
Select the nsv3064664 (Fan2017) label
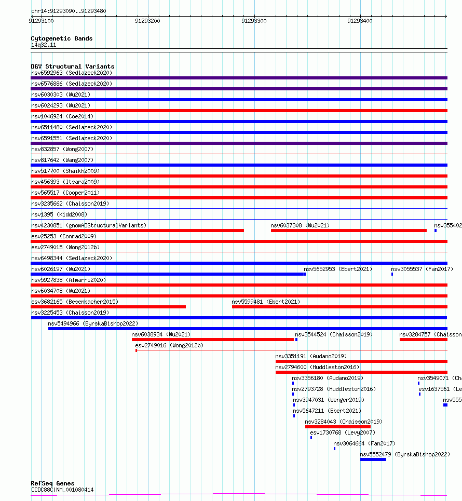364,443
